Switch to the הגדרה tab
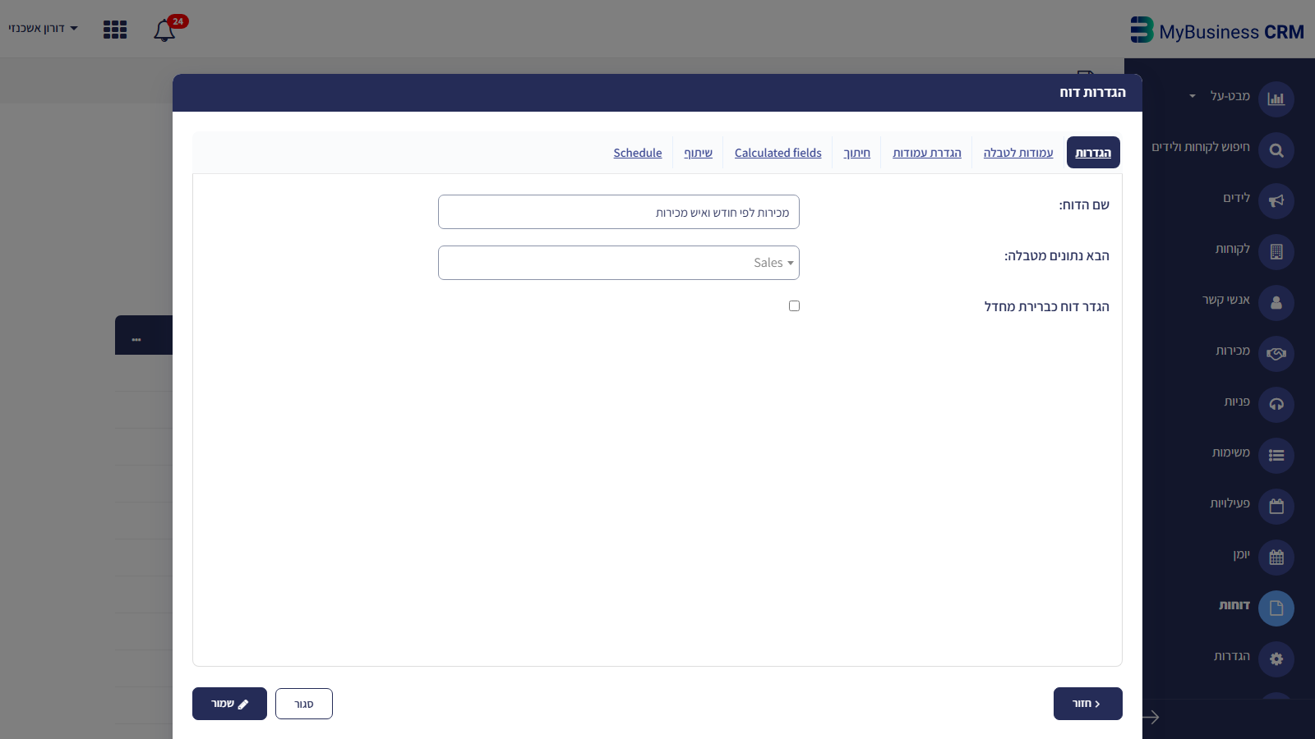The width and height of the screenshot is (1315, 739). [1093, 153]
